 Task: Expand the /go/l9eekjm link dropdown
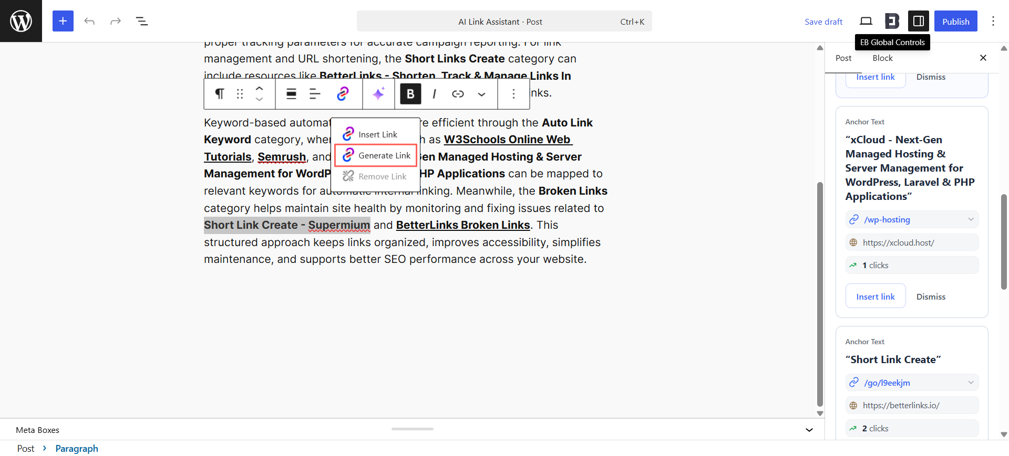(971, 383)
